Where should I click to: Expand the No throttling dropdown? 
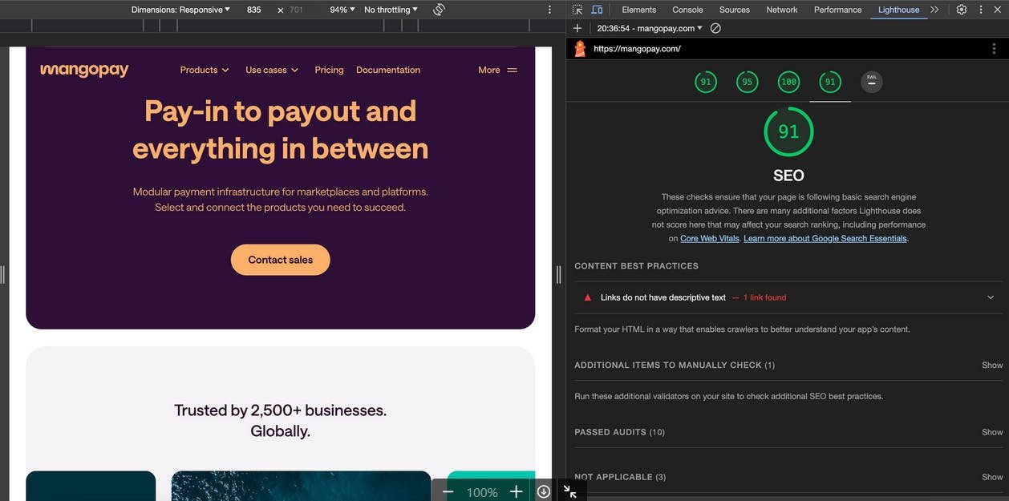(390, 9)
